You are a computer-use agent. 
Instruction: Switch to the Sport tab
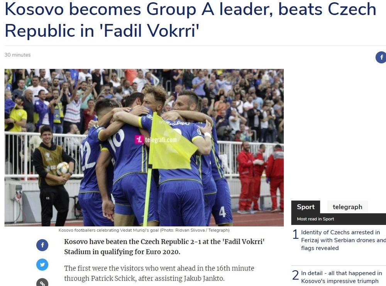[305, 207]
